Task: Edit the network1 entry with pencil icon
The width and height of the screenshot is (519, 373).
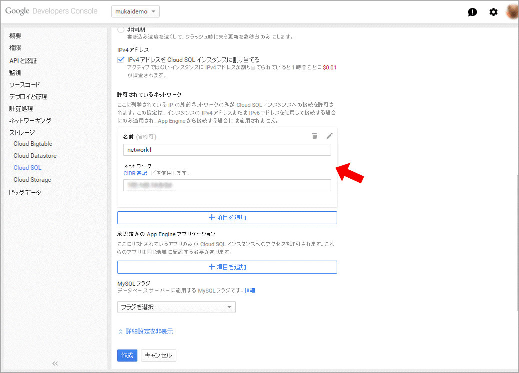Action: click(x=329, y=136)
